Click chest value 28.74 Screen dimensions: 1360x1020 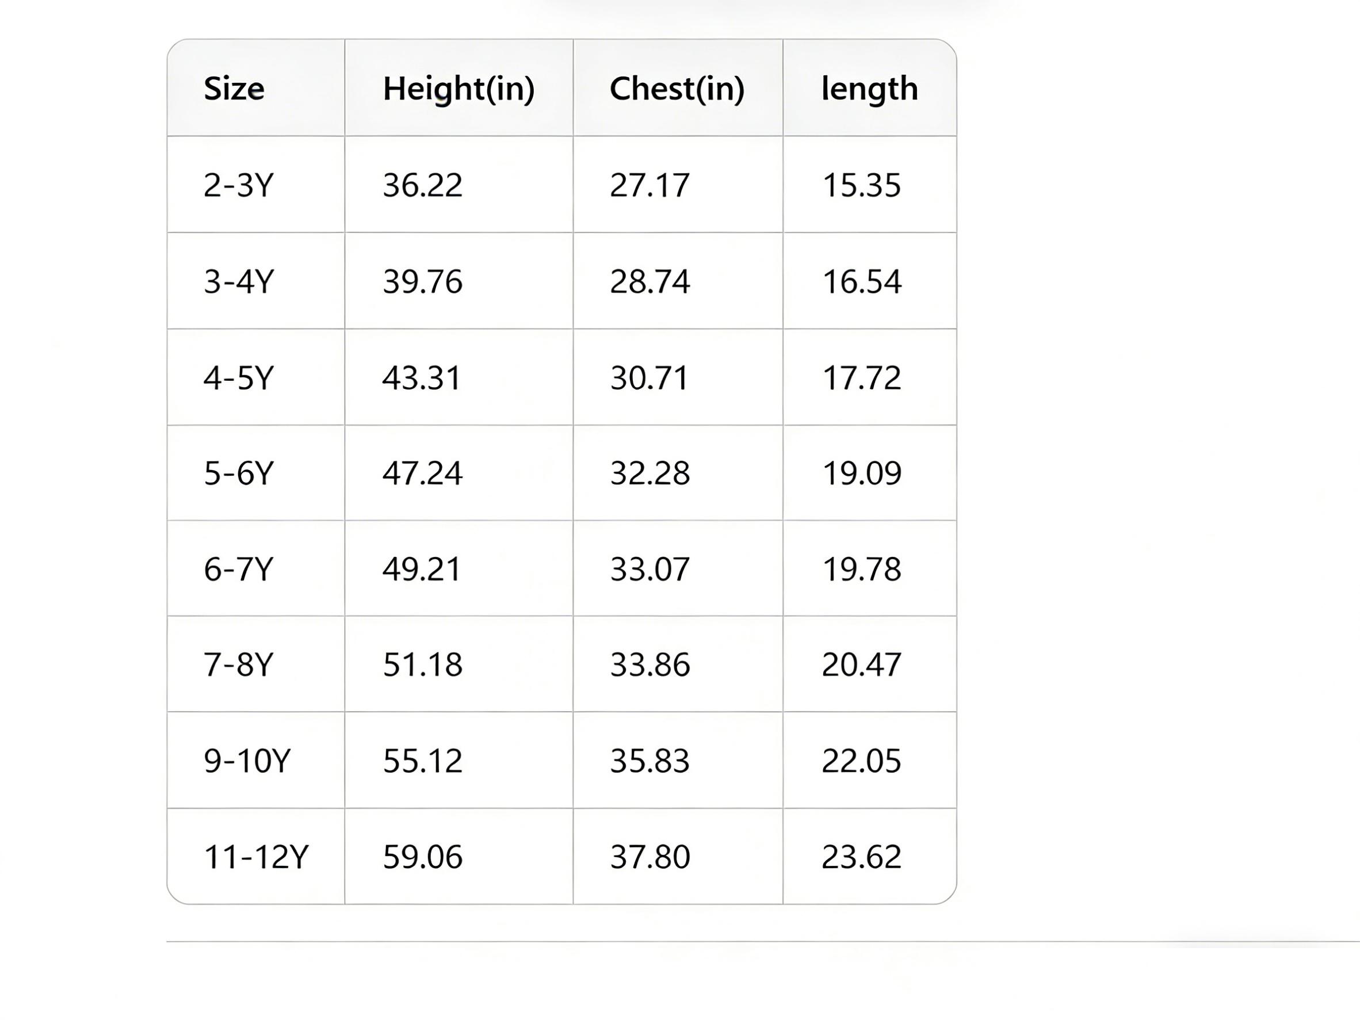pyautogui.click(x=650, y=281)
